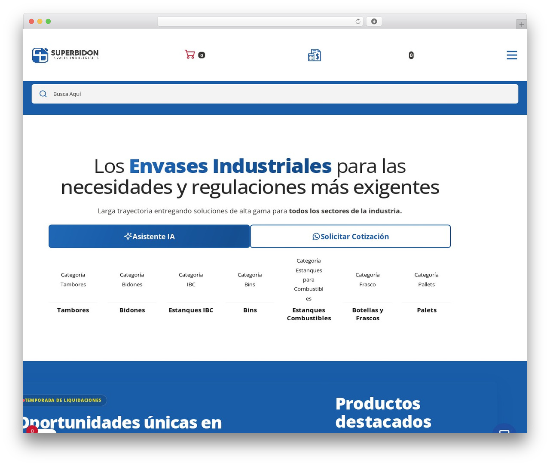Select the bold Bins category link
Image resolution: width=550 pixels, height=466 pixels.
point(250,310)
